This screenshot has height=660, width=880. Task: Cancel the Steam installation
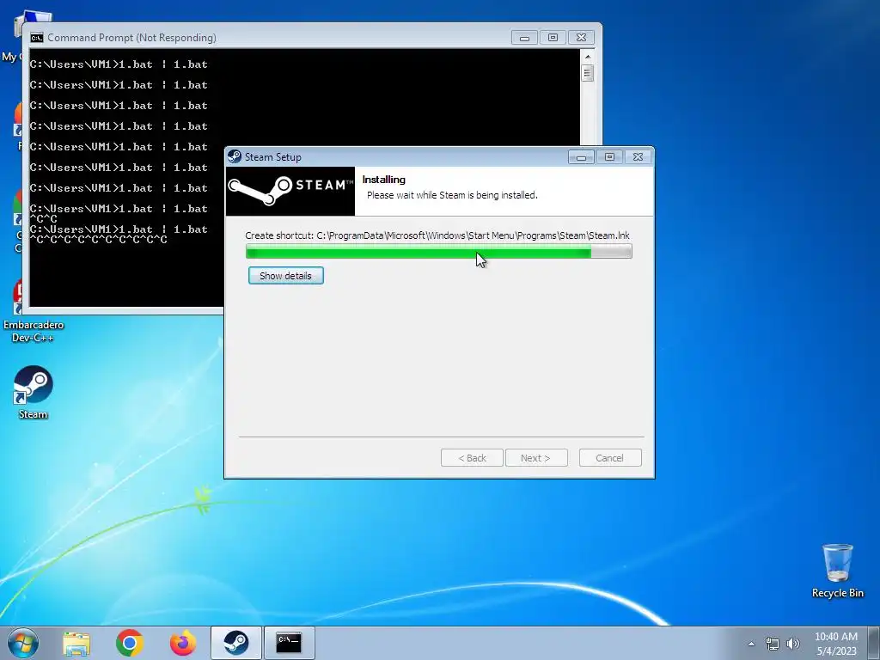pos(609,458)
